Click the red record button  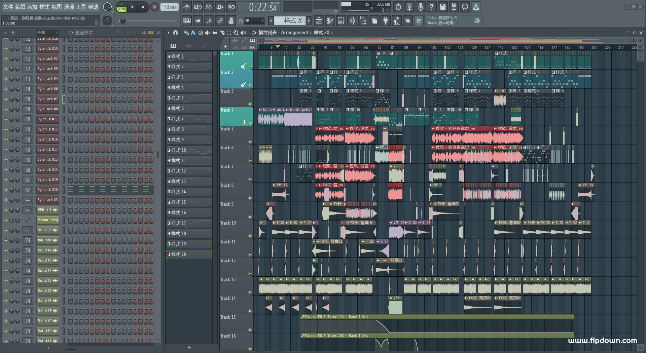(154, 7)
